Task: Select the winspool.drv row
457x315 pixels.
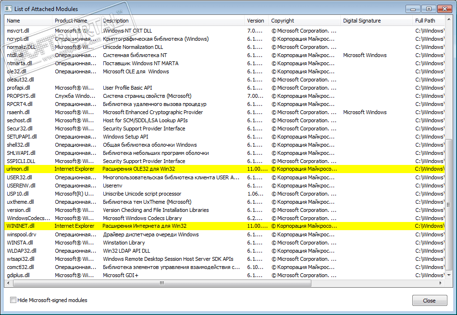Action: [224, 234]
